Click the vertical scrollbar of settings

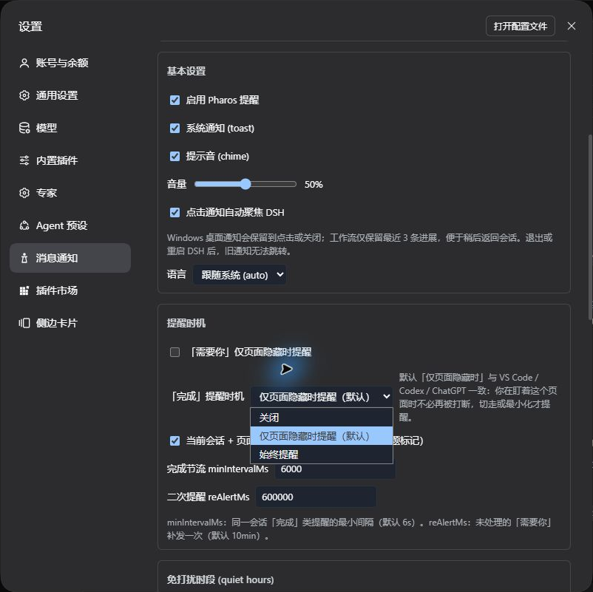(x=589, y=227)
